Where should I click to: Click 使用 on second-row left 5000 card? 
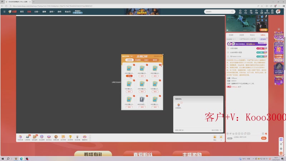pyautogui.click(x=129, y=92)
